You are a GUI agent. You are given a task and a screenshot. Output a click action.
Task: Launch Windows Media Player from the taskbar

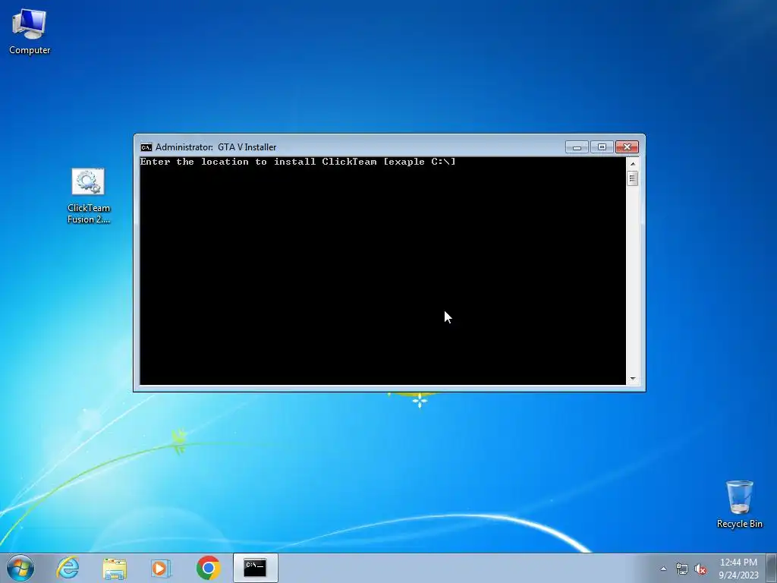click(x=161, y=568)
